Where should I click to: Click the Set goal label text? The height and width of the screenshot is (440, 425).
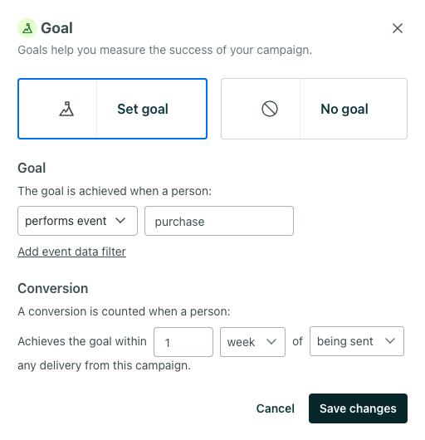[x=143, y=109]
